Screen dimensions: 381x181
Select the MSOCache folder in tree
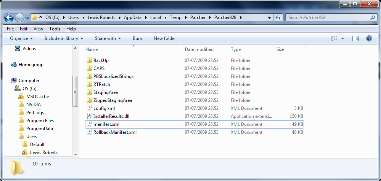click(x=34, y=97)
